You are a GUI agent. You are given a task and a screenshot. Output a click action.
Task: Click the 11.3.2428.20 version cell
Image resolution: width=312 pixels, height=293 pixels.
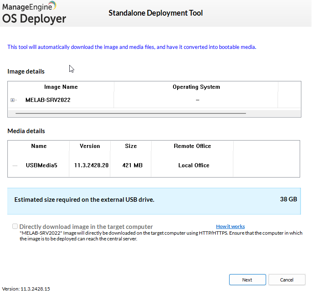[x=91, y=166]
